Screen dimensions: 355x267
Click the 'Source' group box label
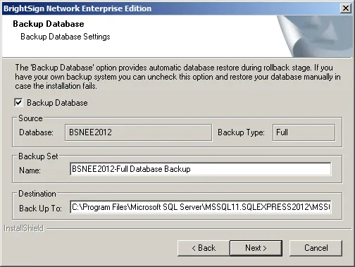[x=30, y=118]
